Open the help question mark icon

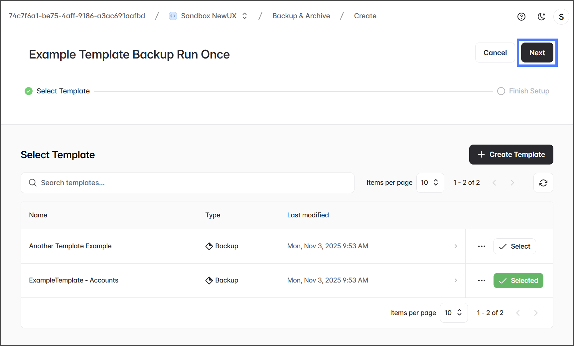[521, 17]
